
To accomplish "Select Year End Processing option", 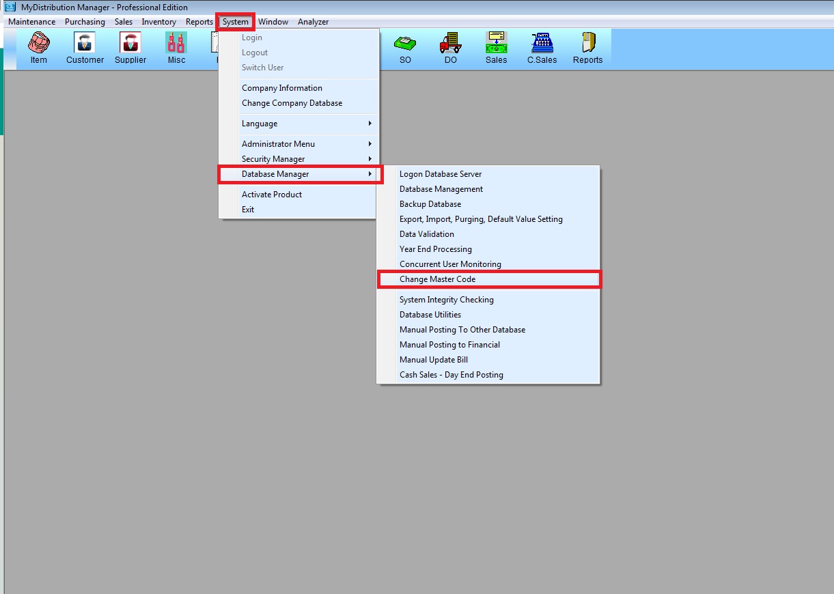I will click(436, 249).
